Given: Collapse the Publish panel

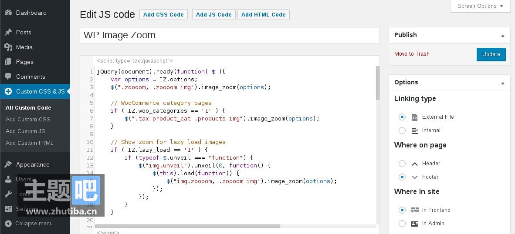Looking at the screenshot, I should pos(502,35).
